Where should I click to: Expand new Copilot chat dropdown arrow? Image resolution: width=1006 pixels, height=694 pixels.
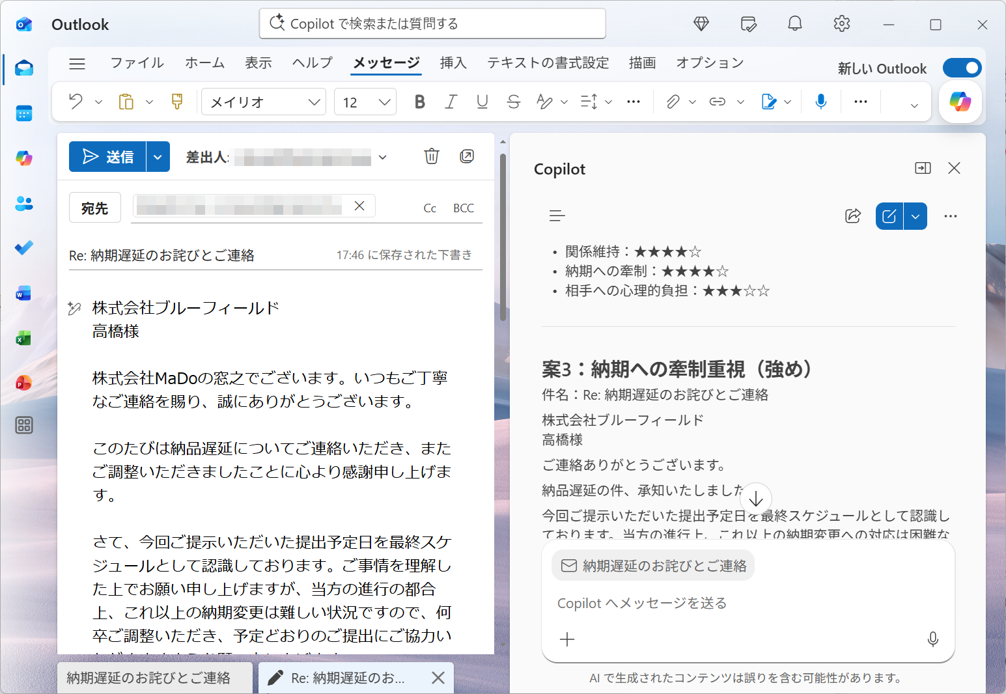click(x=915, y=216)
